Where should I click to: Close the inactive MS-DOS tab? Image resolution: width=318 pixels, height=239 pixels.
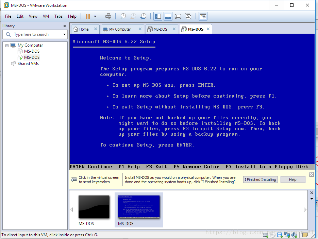174,29
